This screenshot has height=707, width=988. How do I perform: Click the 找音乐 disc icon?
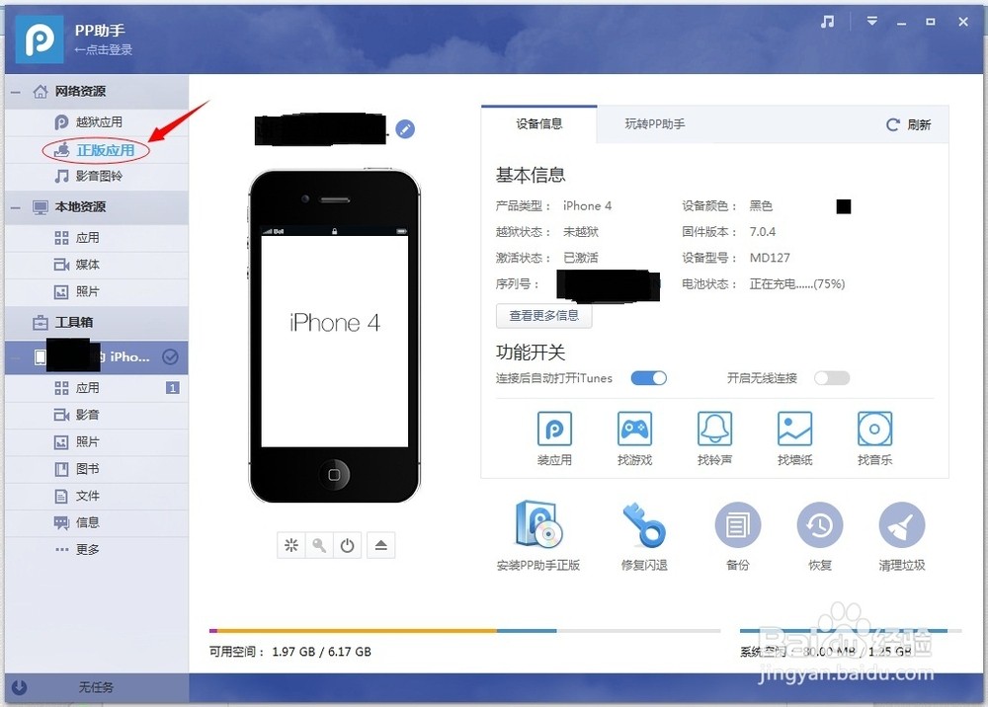[874, 429]
